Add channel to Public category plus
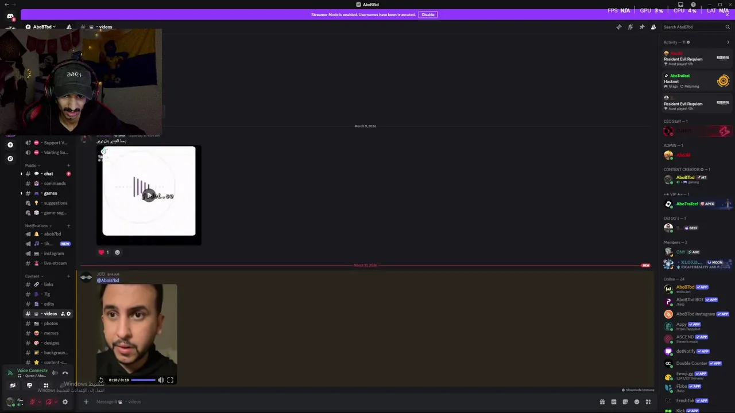Image resolution: width=735 pixels, height=413 pixels. (x=68, y=165)
